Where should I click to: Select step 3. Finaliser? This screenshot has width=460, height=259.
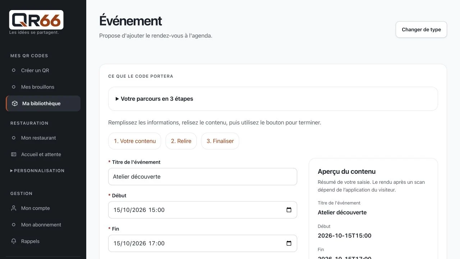tap(220, 141)
